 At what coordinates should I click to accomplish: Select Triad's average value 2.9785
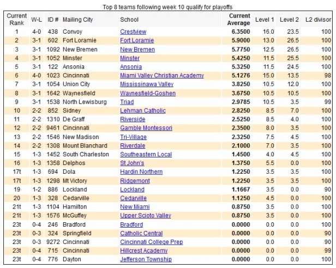coord(241,102)
